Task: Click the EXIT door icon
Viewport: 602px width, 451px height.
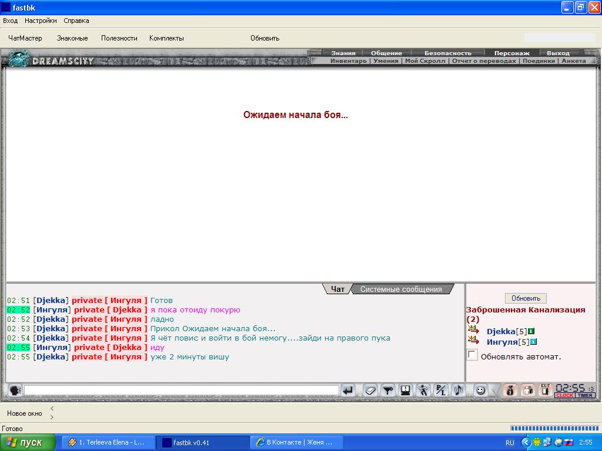Action: point(545,391)
